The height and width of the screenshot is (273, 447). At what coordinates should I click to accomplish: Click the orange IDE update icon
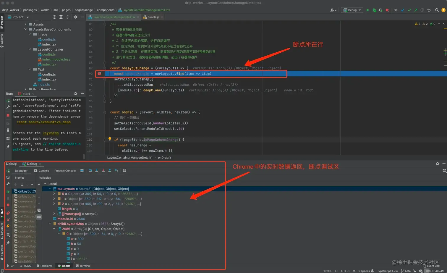(x=443, y=10)
